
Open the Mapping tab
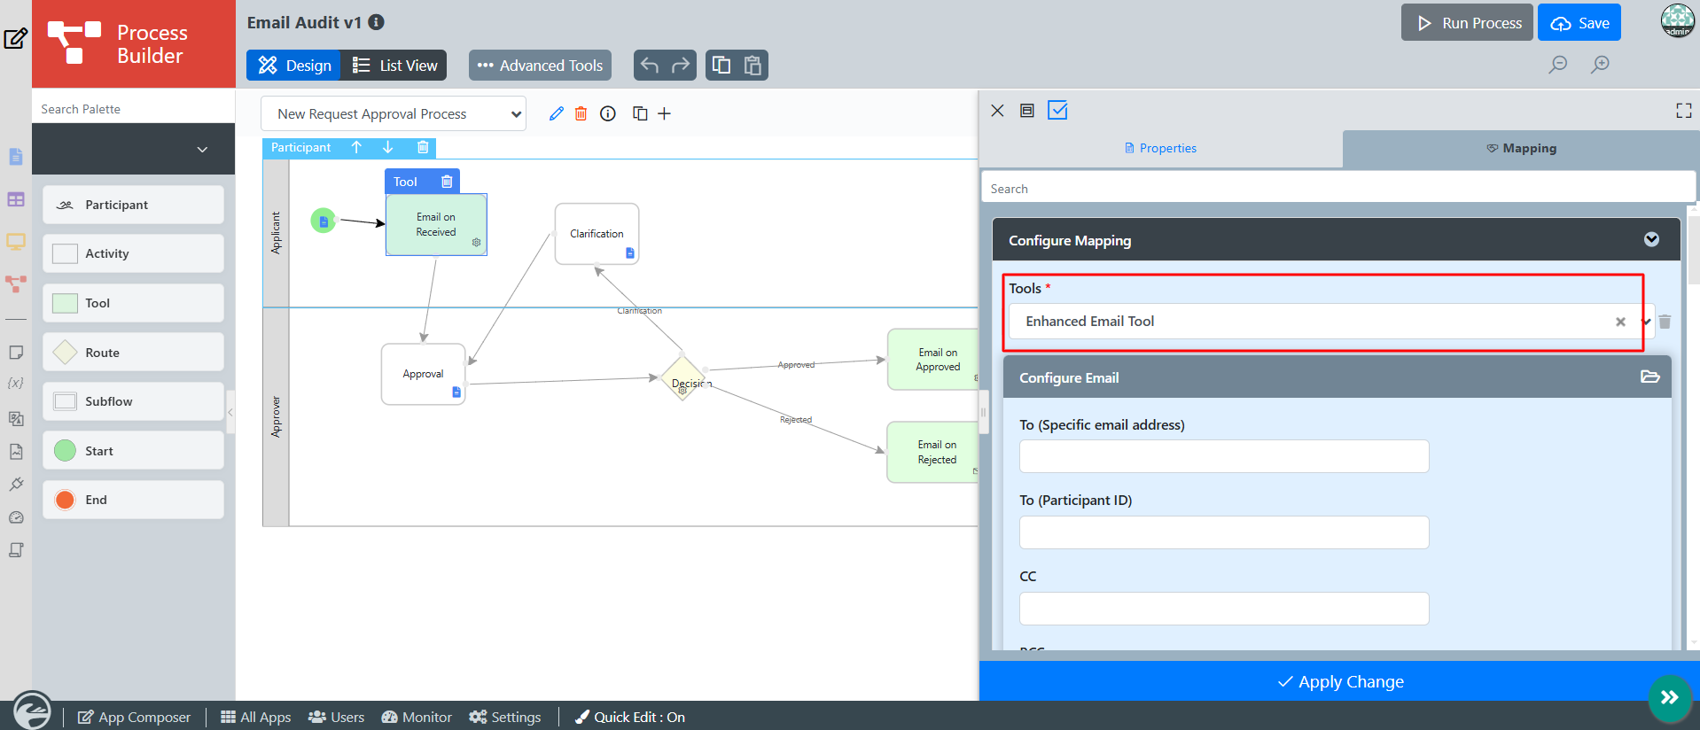1521,148
